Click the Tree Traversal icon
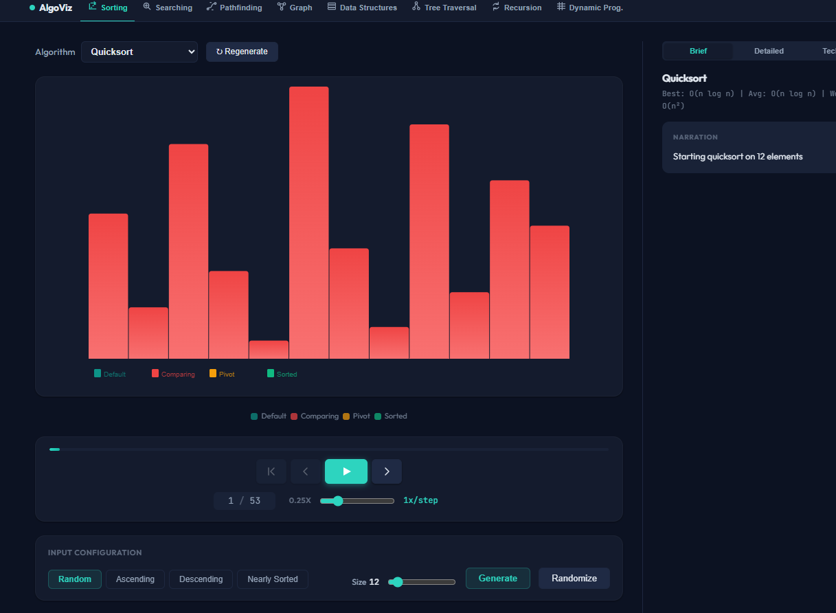Screen dimensions: 836x613 (x=416, y=7)
